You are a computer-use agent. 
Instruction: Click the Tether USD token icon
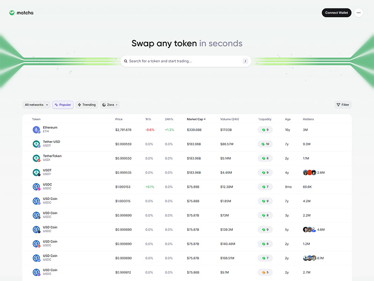pos(36,144)
